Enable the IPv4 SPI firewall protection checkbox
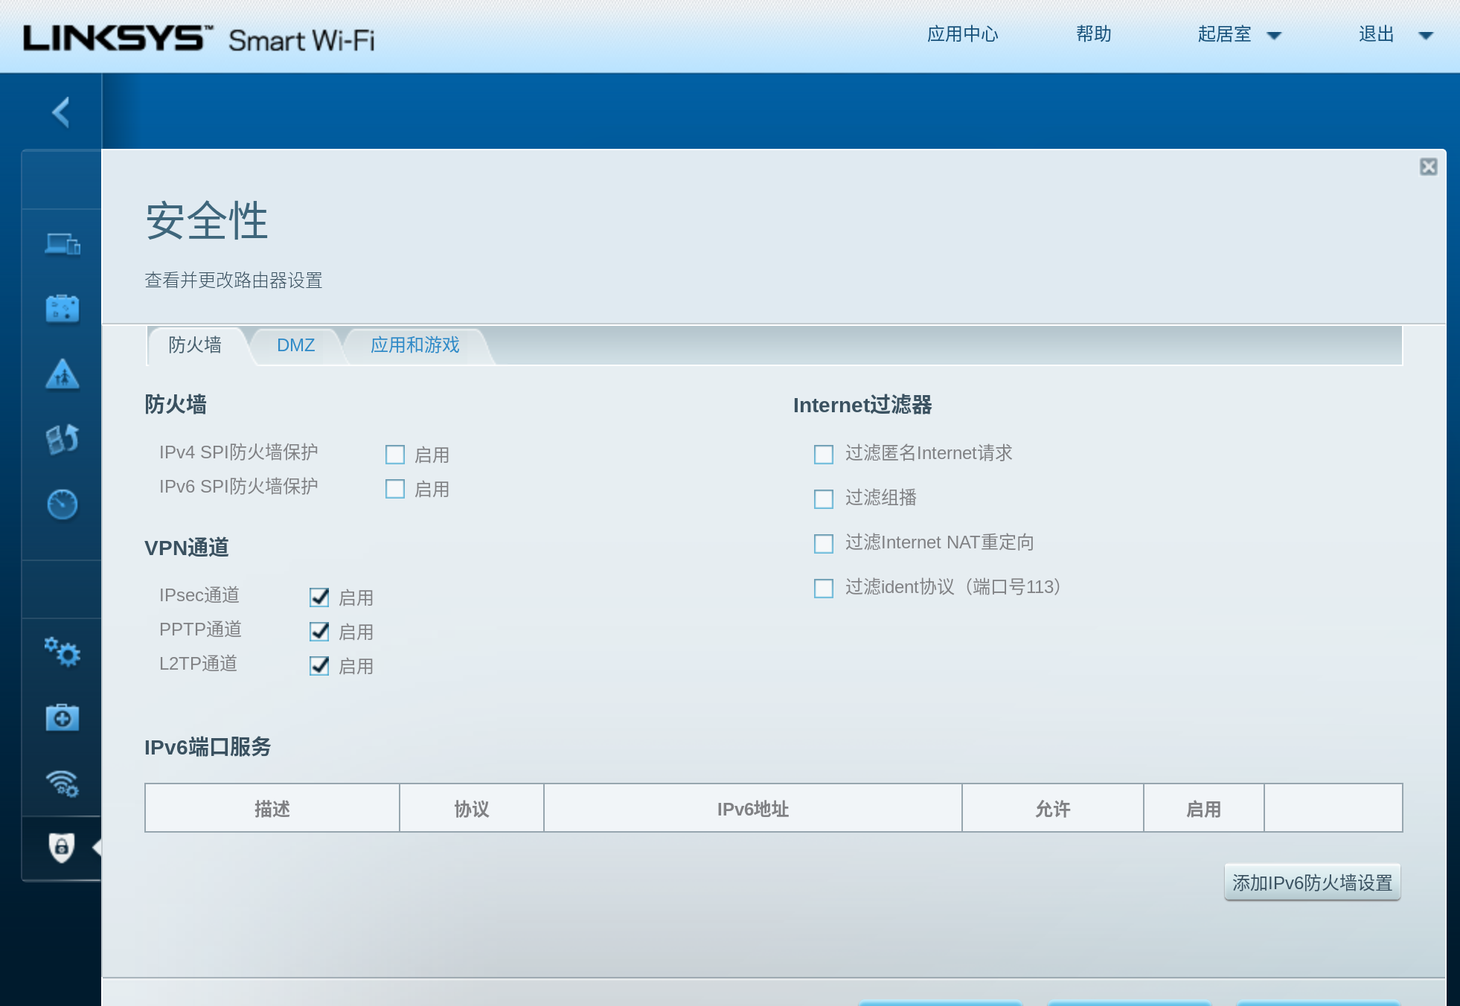 (x=395, y=455)
